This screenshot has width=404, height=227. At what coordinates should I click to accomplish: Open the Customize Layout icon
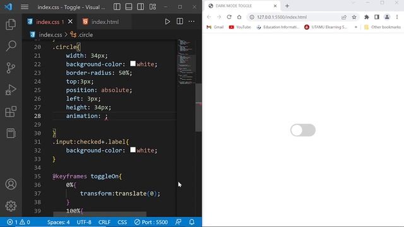point(153,7)
